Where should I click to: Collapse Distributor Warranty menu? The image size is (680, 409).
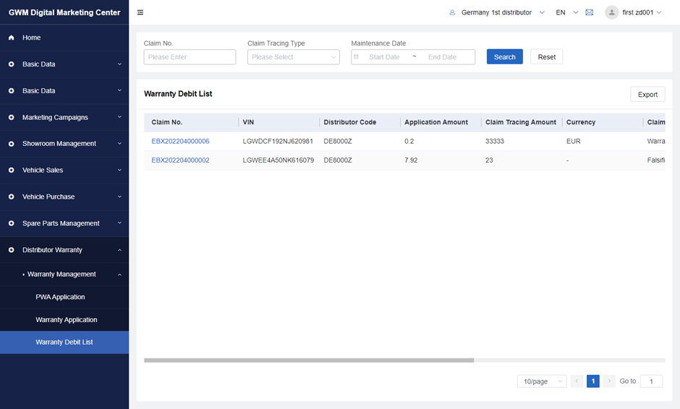click(x=64, y=250)
